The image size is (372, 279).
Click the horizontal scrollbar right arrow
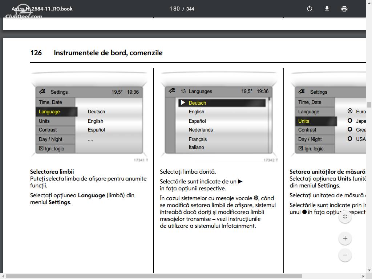coord(363,276)
